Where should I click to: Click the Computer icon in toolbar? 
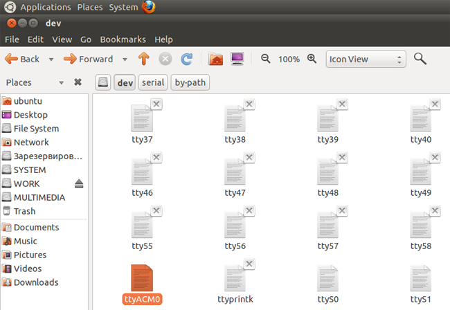(x=237, y=59)
